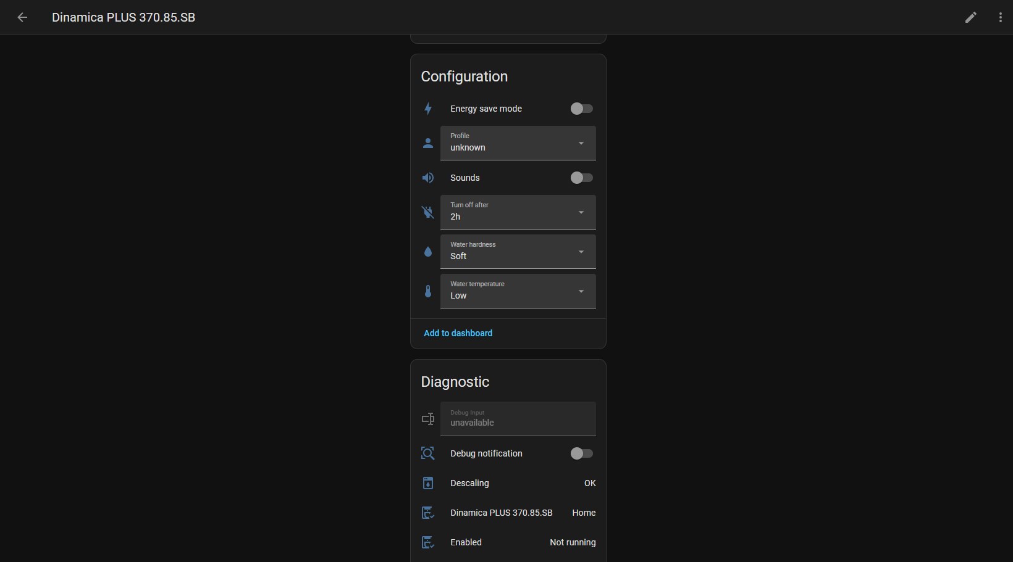Click the magnifier Debug notification icon
Screen dimensions: 1013x562
[x=428, y=453]
